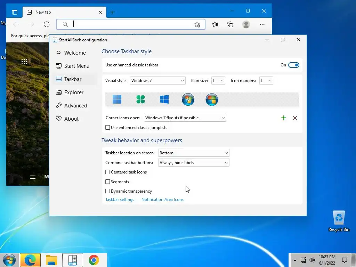Viewport: 356px width, 267px height.
Task: Select the Windows 11 start button style
Action: click(117, 99)
